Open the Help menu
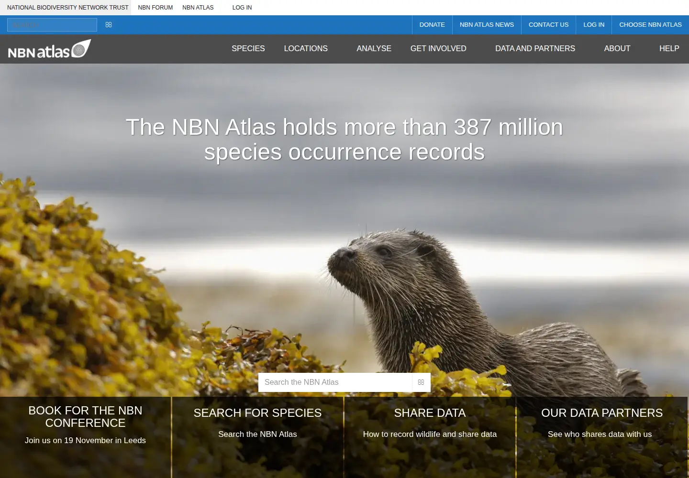Viewport: 689px width, 478px height. (669, 49)
